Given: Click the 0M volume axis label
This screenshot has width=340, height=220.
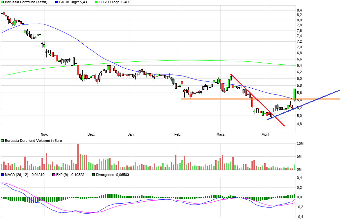Looking at the screenshot, I should coord(299,169).
